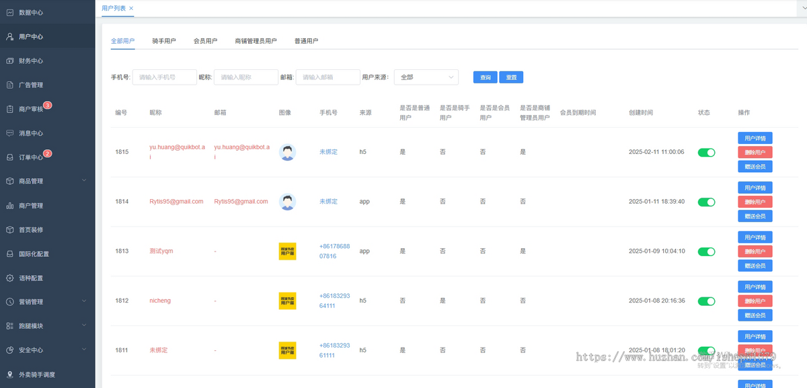Switch to the 普通用户 tab

point(306,41)
